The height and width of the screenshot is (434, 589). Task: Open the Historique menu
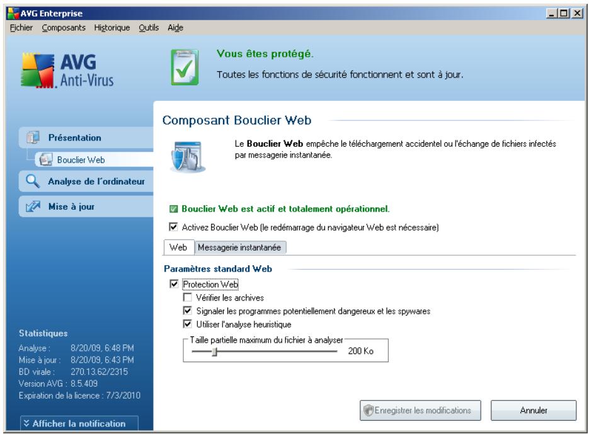[x=112, y=28]
